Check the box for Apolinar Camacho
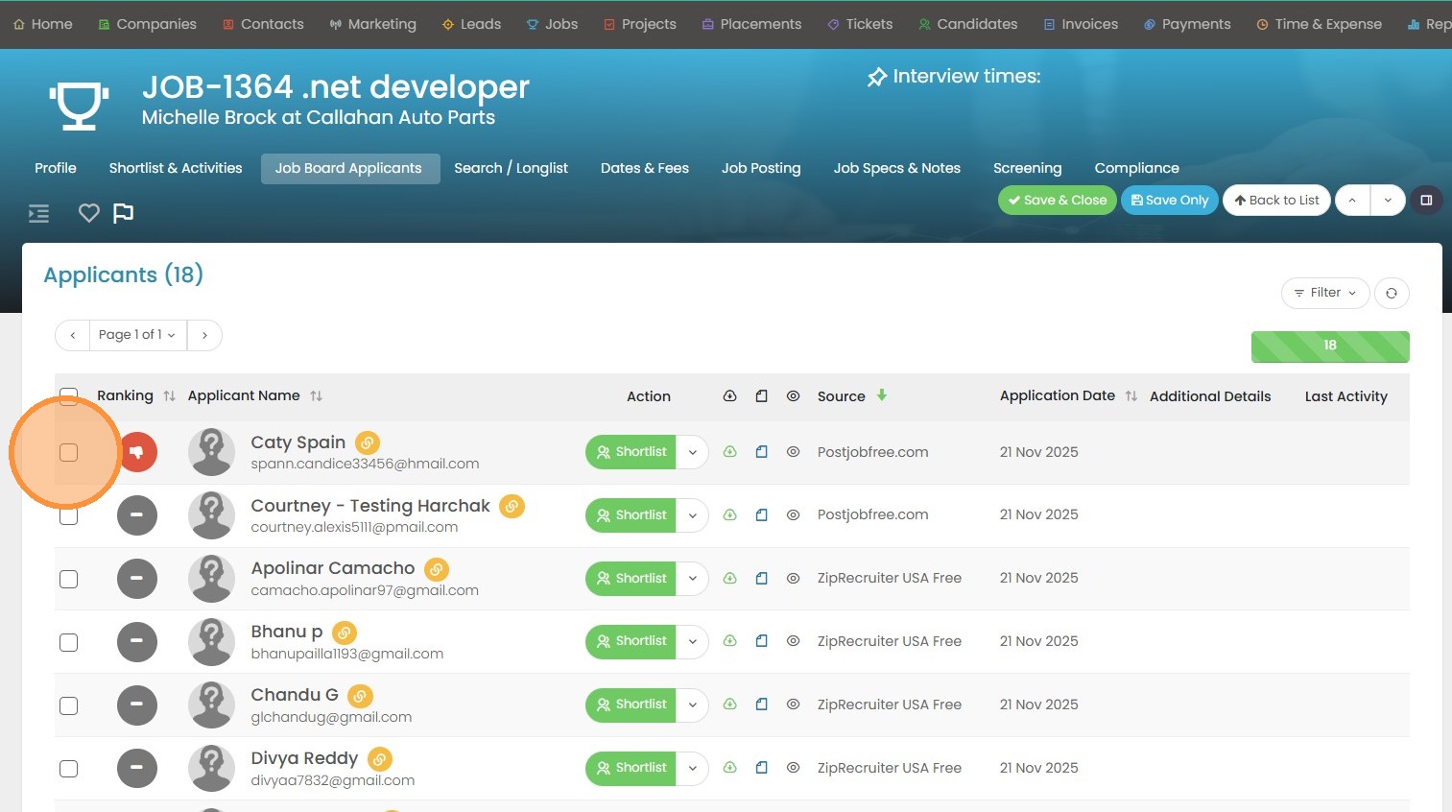 tap(69, 579)
